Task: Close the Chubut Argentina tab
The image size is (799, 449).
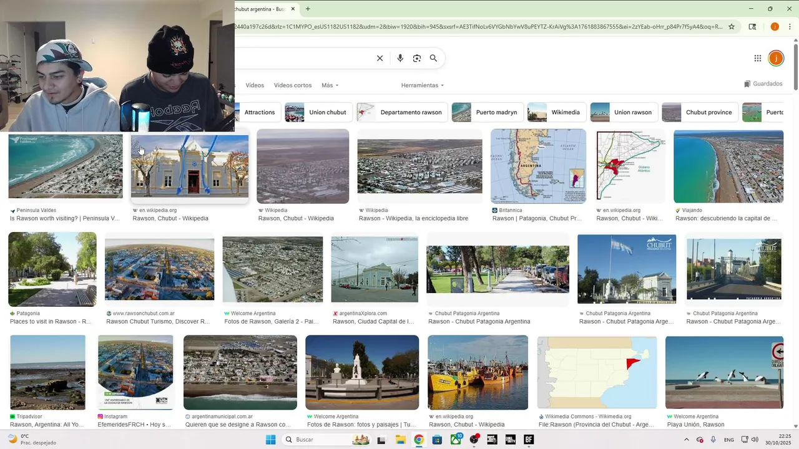Action: pos(292,9)
